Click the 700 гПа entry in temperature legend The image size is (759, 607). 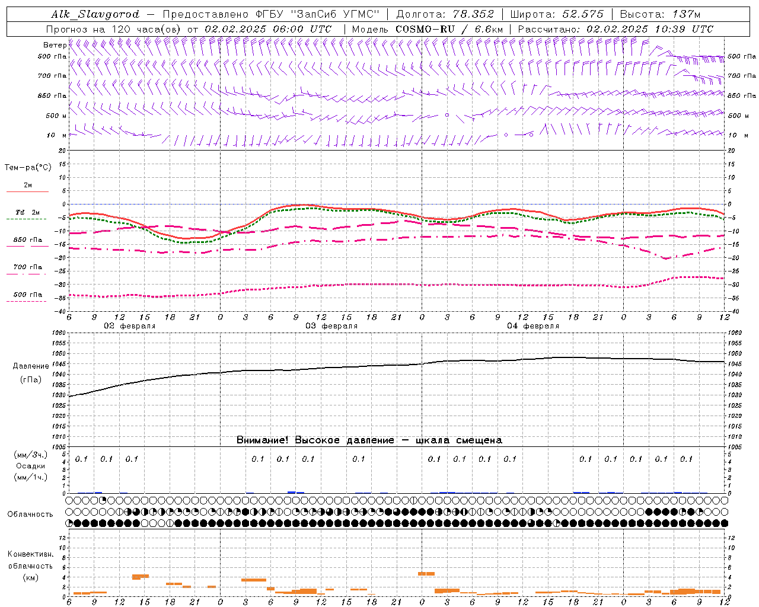[28, 267]
